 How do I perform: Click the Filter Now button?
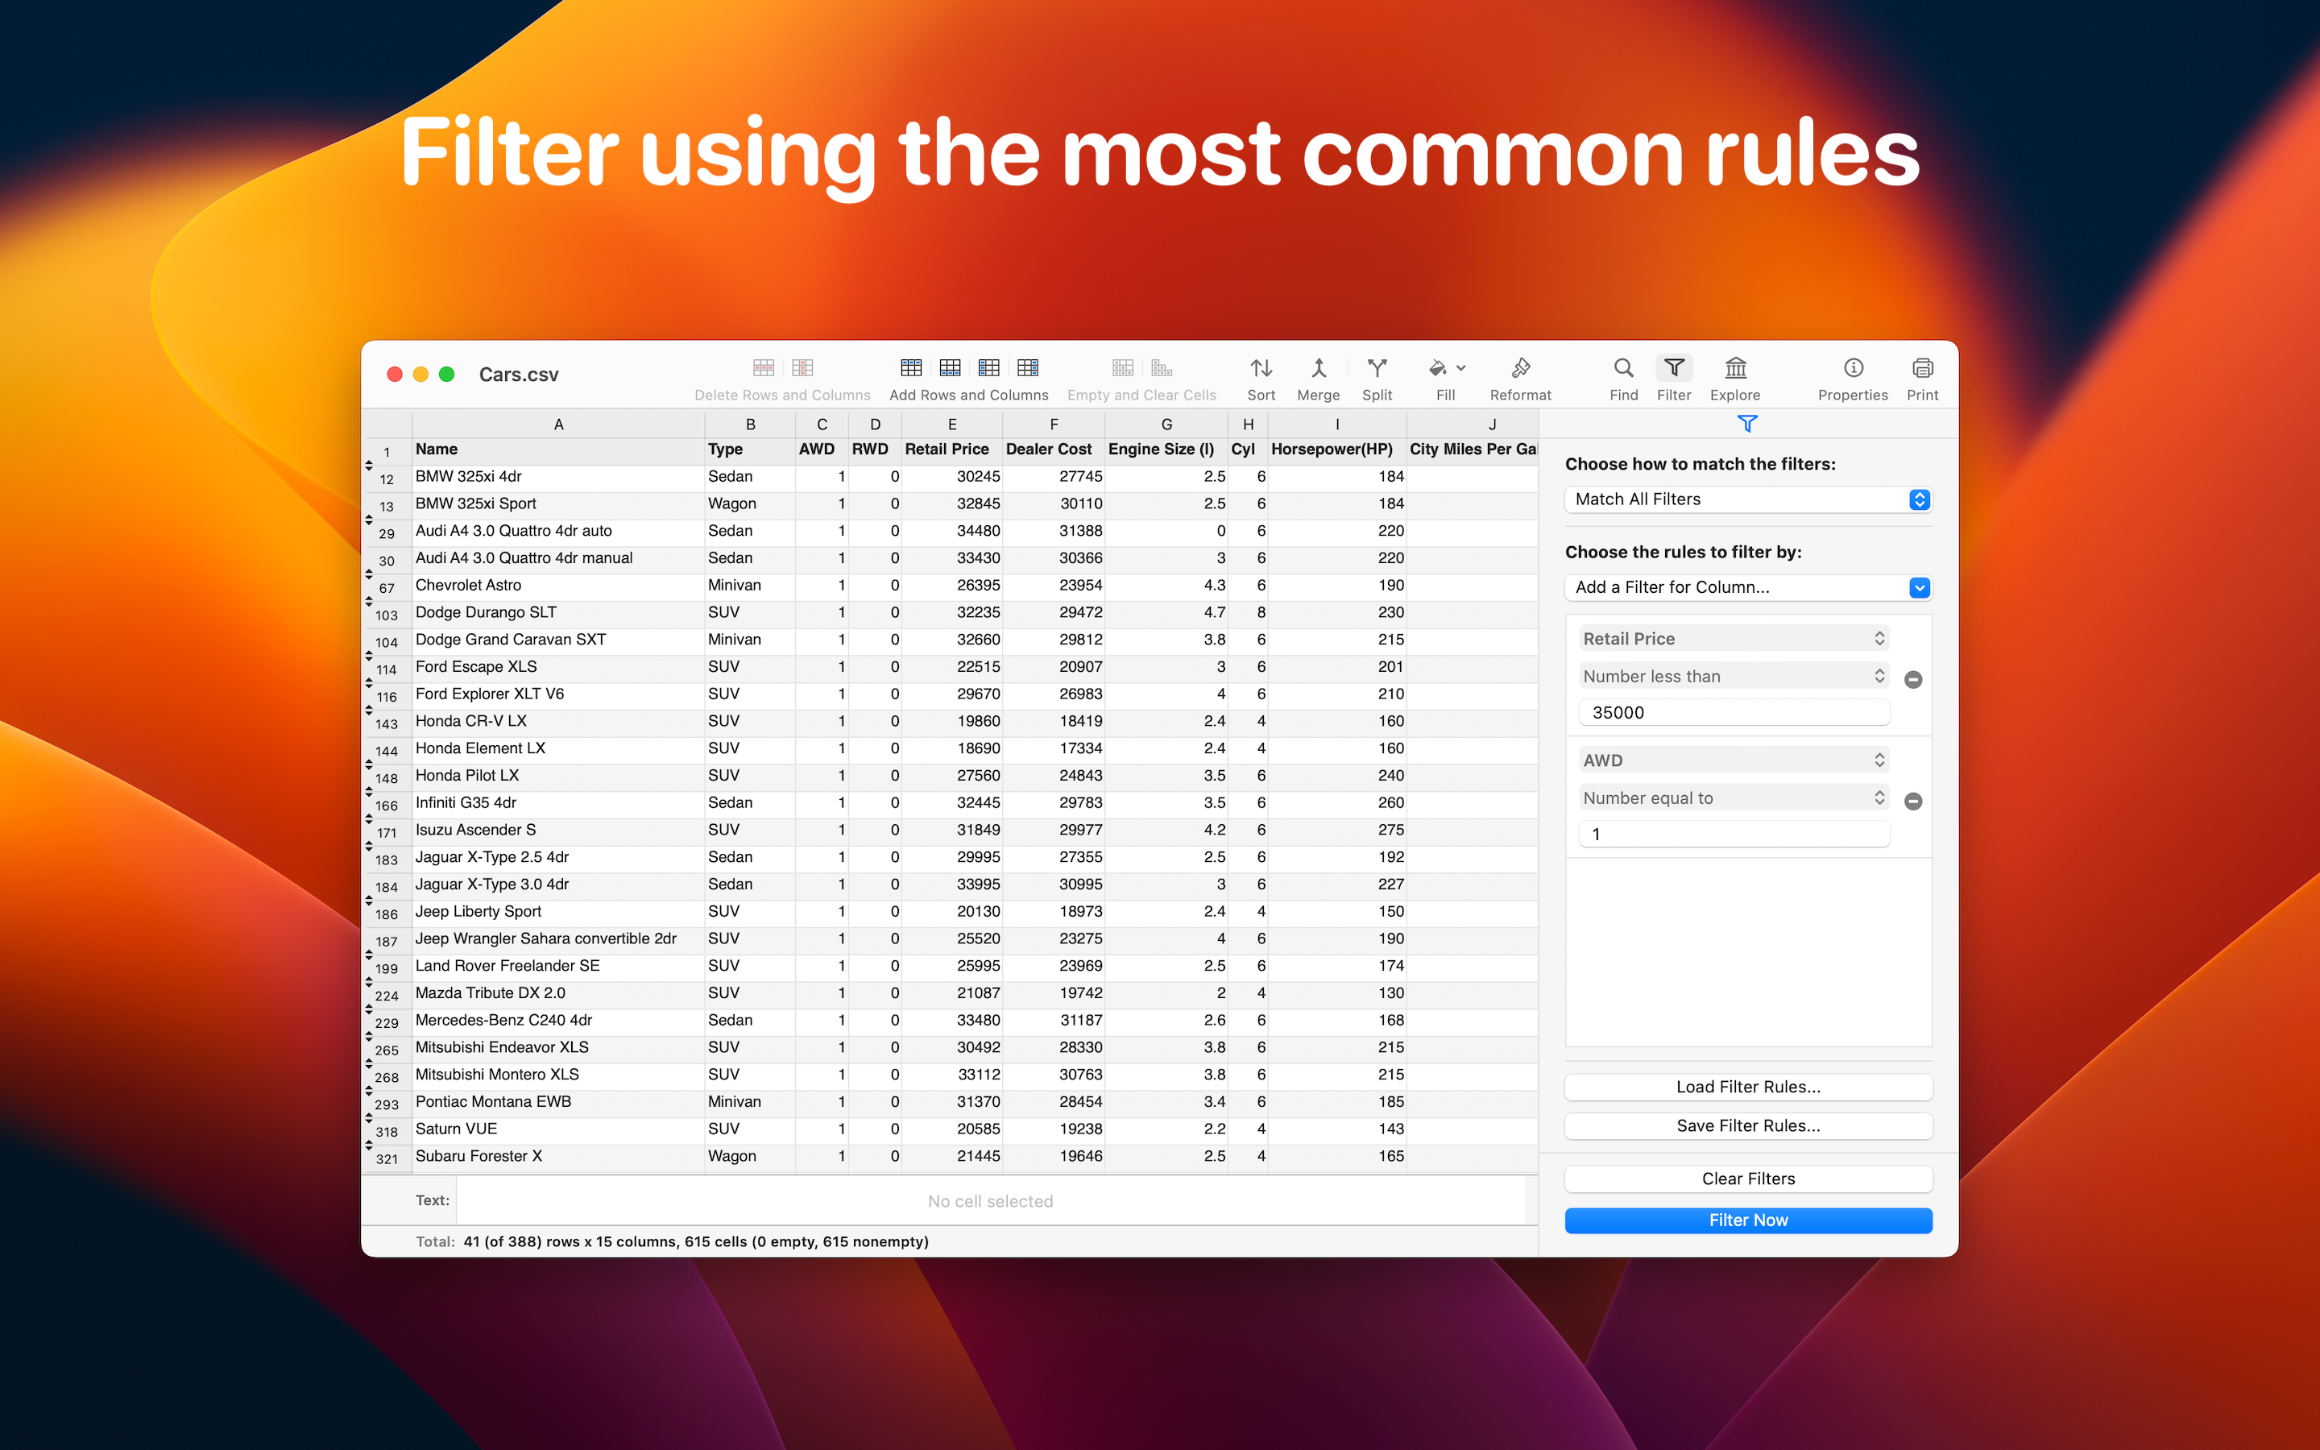[1748, 1220]
